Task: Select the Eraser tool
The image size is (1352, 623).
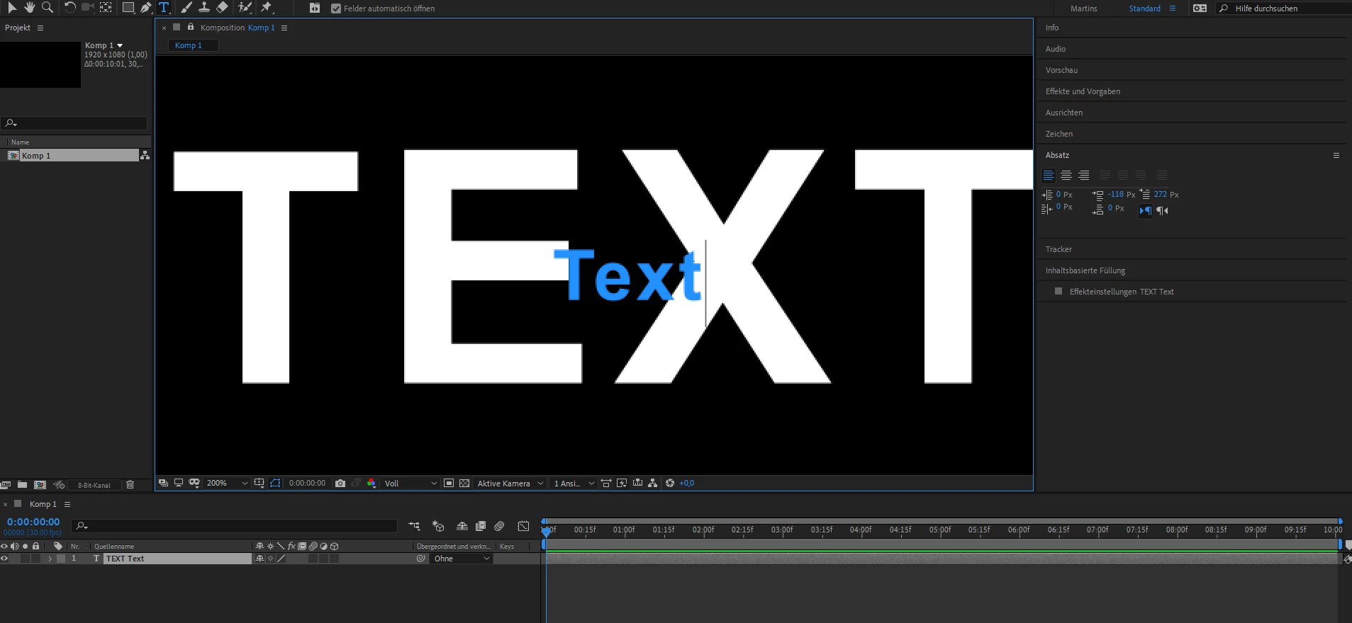Action: pos(222,8)
